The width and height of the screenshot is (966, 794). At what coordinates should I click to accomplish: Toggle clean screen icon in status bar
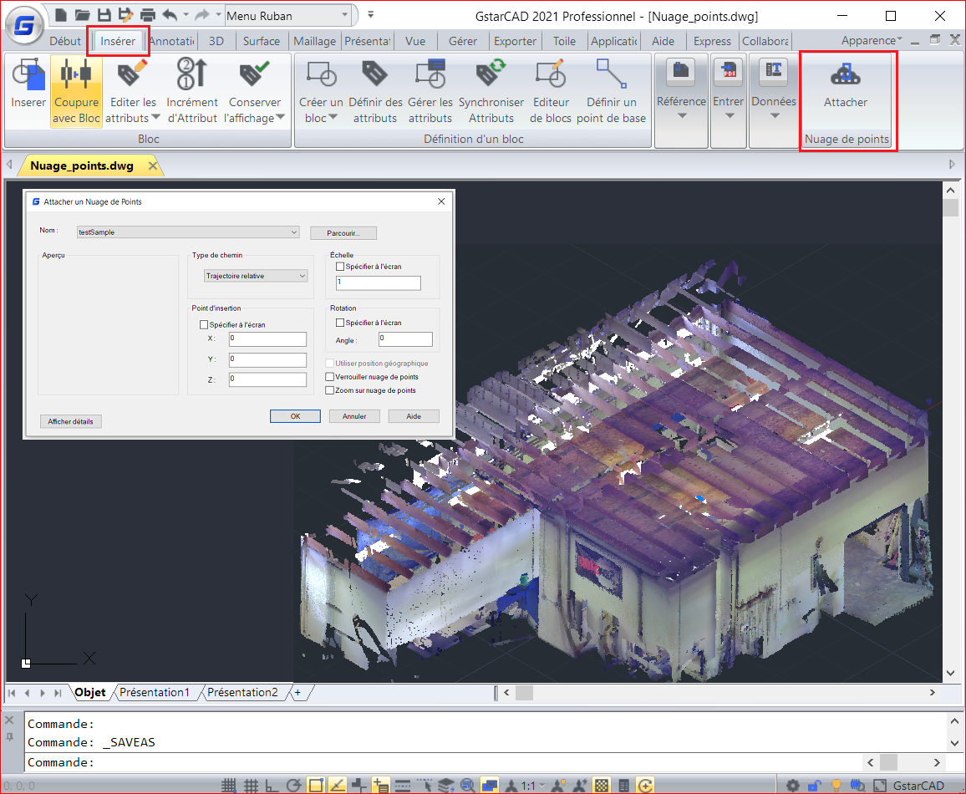click(x=880, y=786)
